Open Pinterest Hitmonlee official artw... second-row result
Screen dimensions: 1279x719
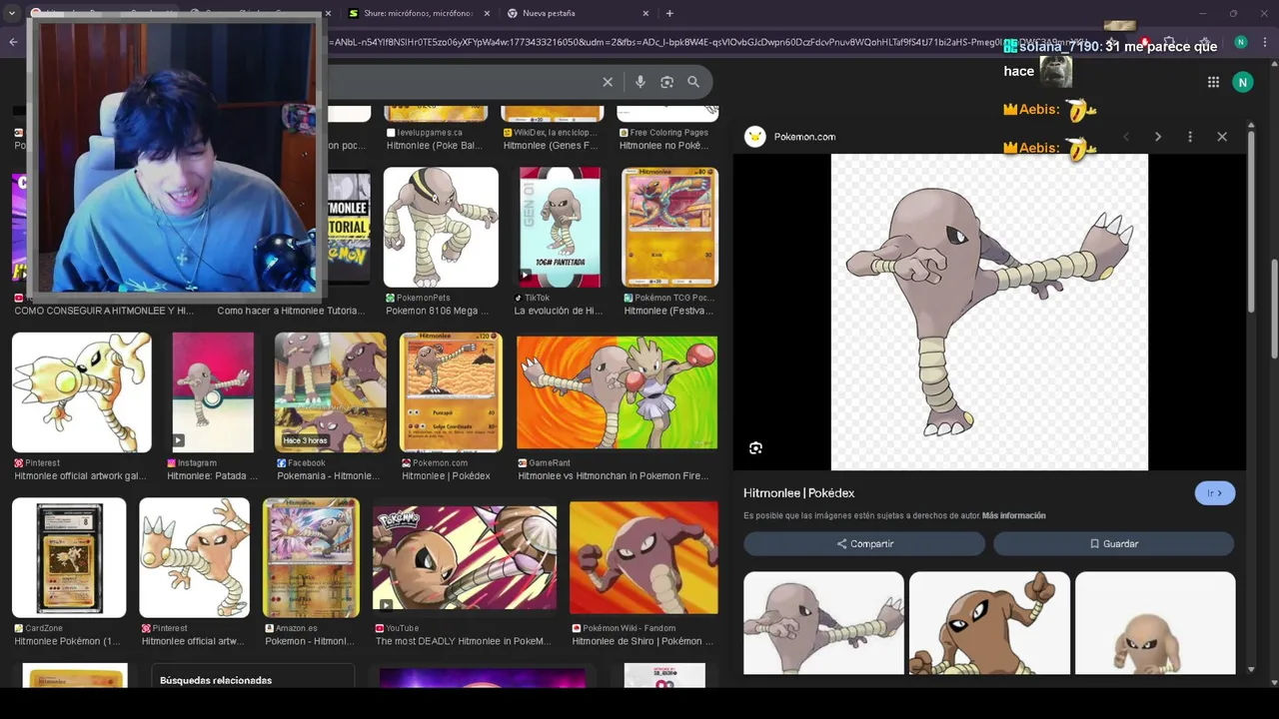pyautogui.click(x=194, y=557)
